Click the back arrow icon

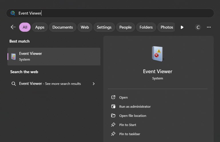click(x=13, y=27)
